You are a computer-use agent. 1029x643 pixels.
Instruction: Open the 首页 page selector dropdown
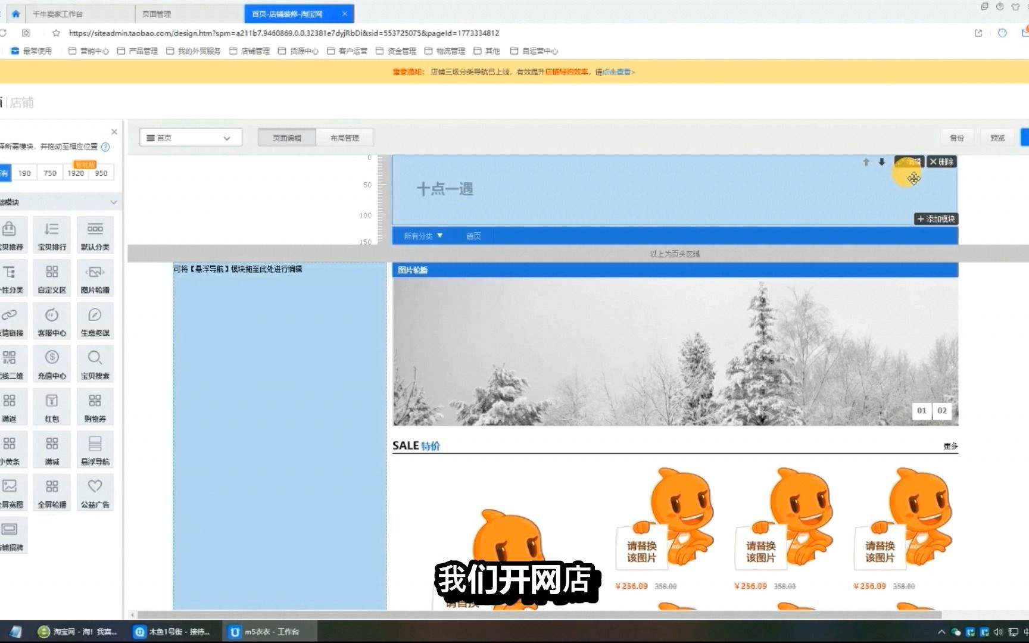[x=191, y=138]
